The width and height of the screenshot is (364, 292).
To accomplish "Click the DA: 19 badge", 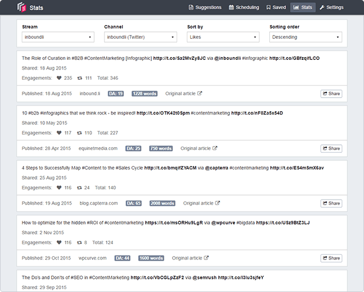I will 116,94.
